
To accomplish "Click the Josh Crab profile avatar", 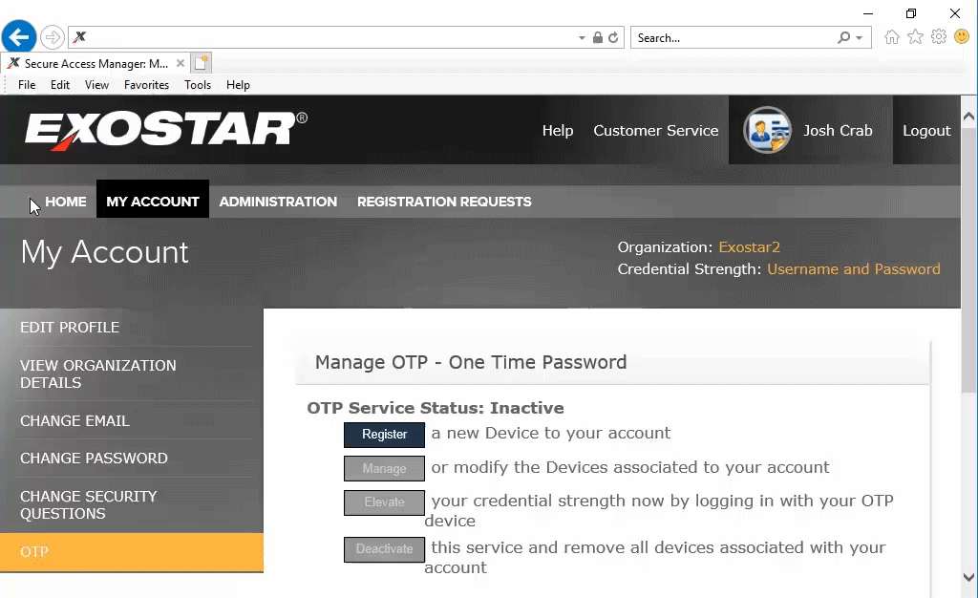I will [x=767, y=131].
